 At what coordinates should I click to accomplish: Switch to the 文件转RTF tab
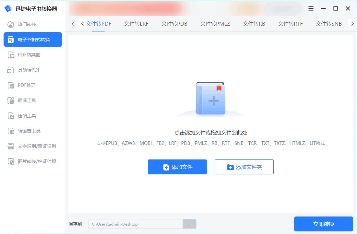coord(290,24)
